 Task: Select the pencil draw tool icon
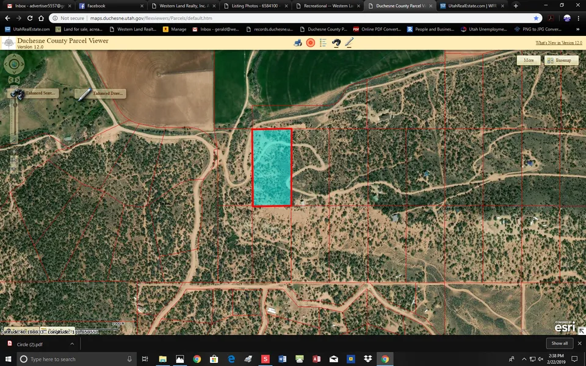click(349, 43)
